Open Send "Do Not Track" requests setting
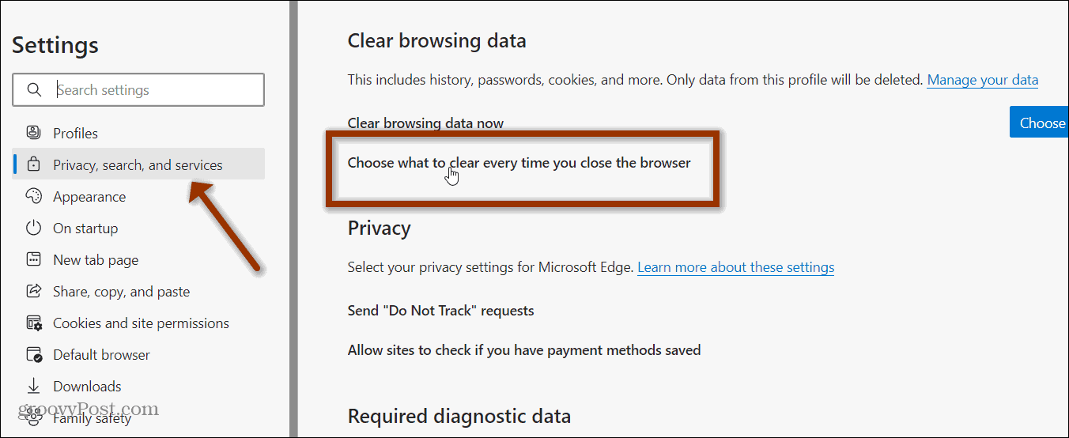 pyautogui.click(x=441, y=311)
